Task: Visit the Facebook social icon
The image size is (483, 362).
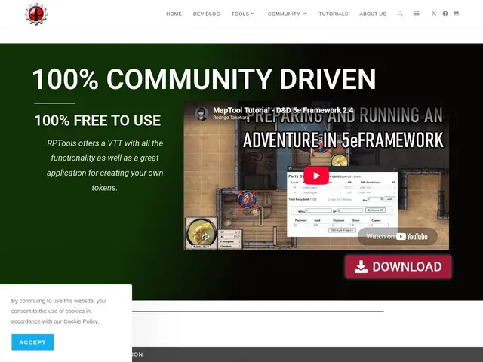Action: (x=445, y=14)
